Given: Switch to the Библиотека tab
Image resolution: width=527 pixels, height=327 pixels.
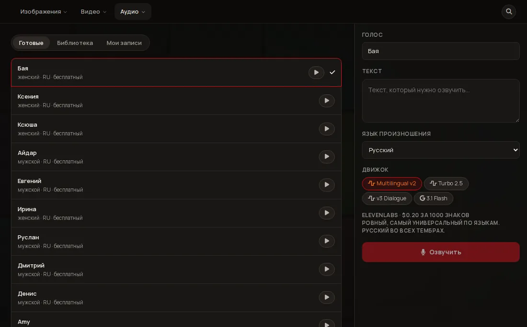Looking at the screenshot, I should pos(75,43).
